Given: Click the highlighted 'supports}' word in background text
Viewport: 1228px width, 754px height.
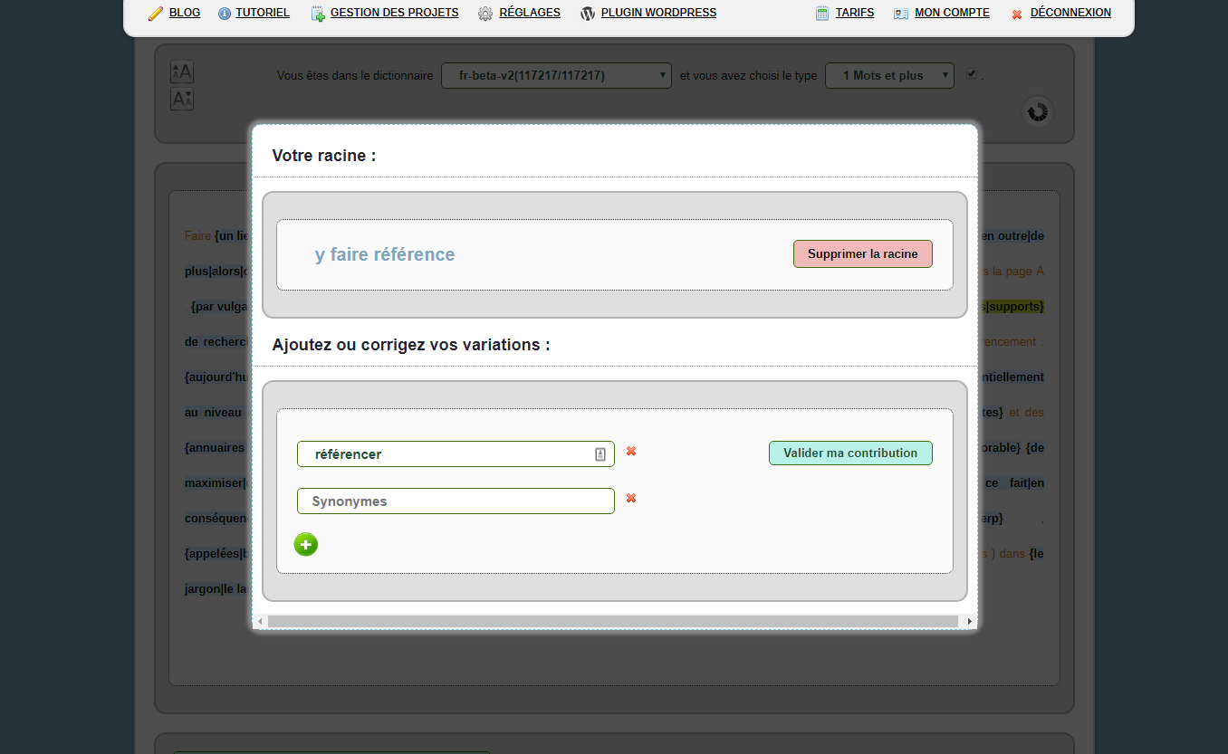Looking at the screenshot, I should (x=1017, y=307).
